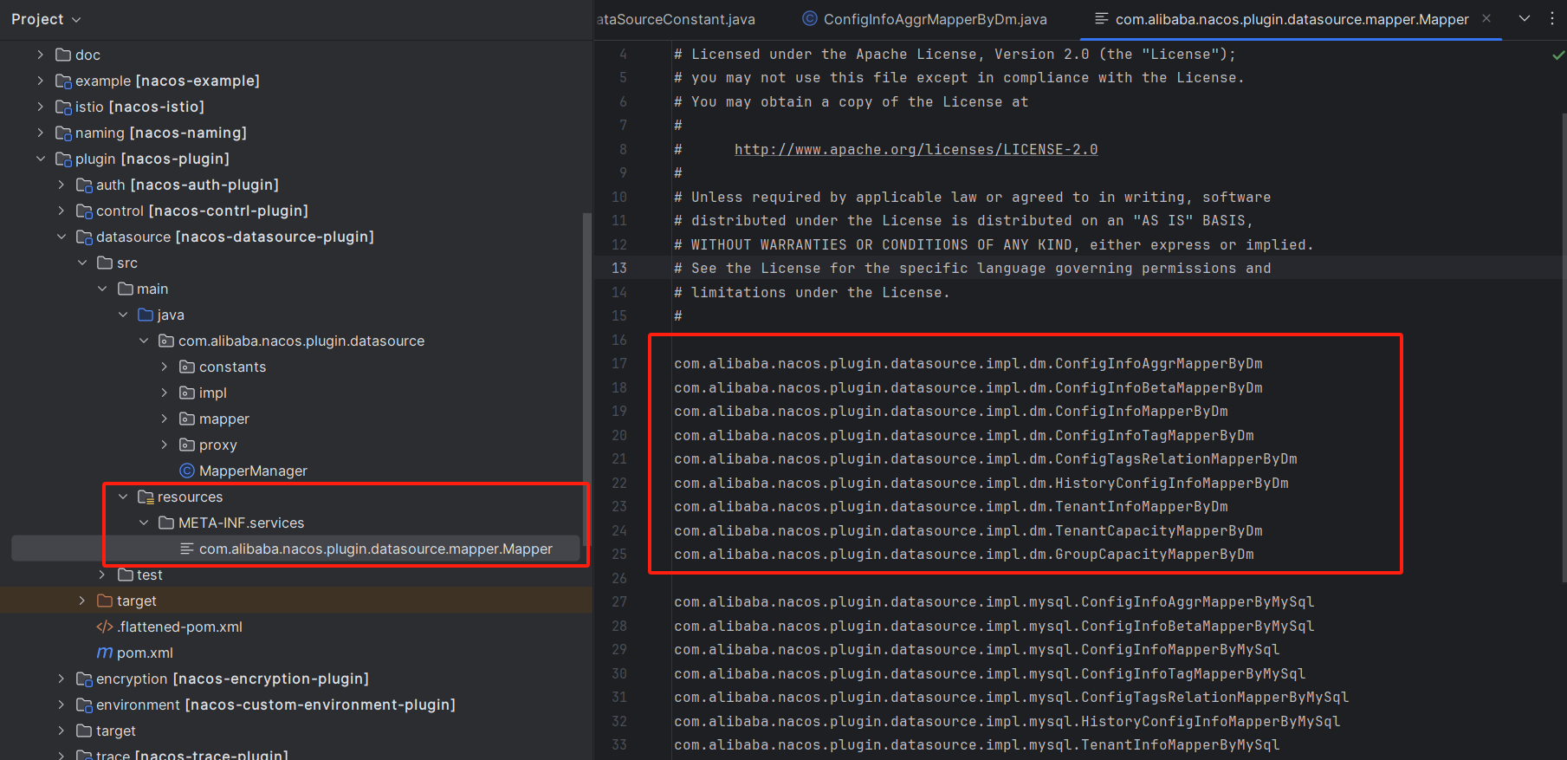Click the main folder icon

click(x=126, y=289)
